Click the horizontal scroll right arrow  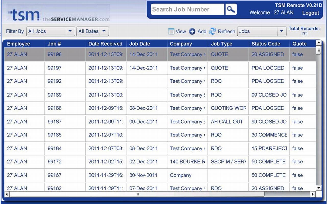313,194
